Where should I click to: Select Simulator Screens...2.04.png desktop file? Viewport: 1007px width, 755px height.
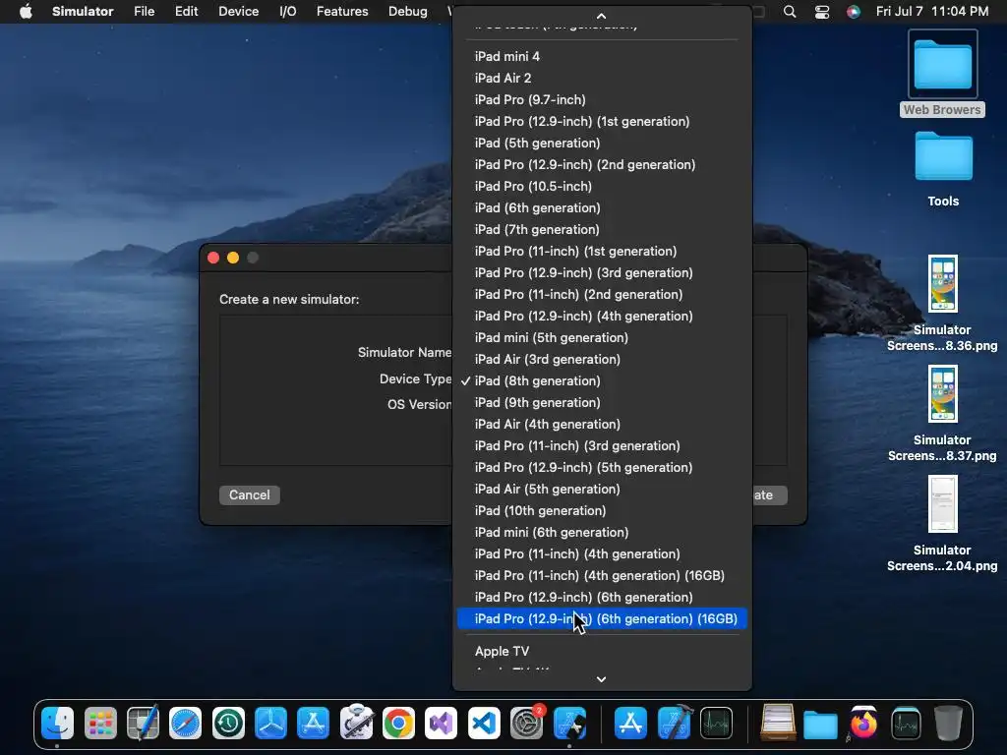(942, 524)
